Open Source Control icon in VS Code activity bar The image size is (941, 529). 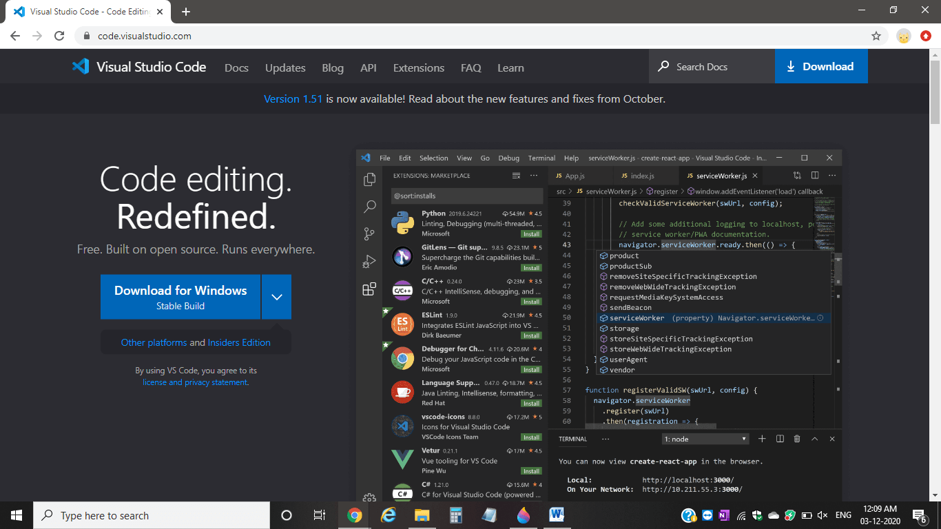(370, 234)
